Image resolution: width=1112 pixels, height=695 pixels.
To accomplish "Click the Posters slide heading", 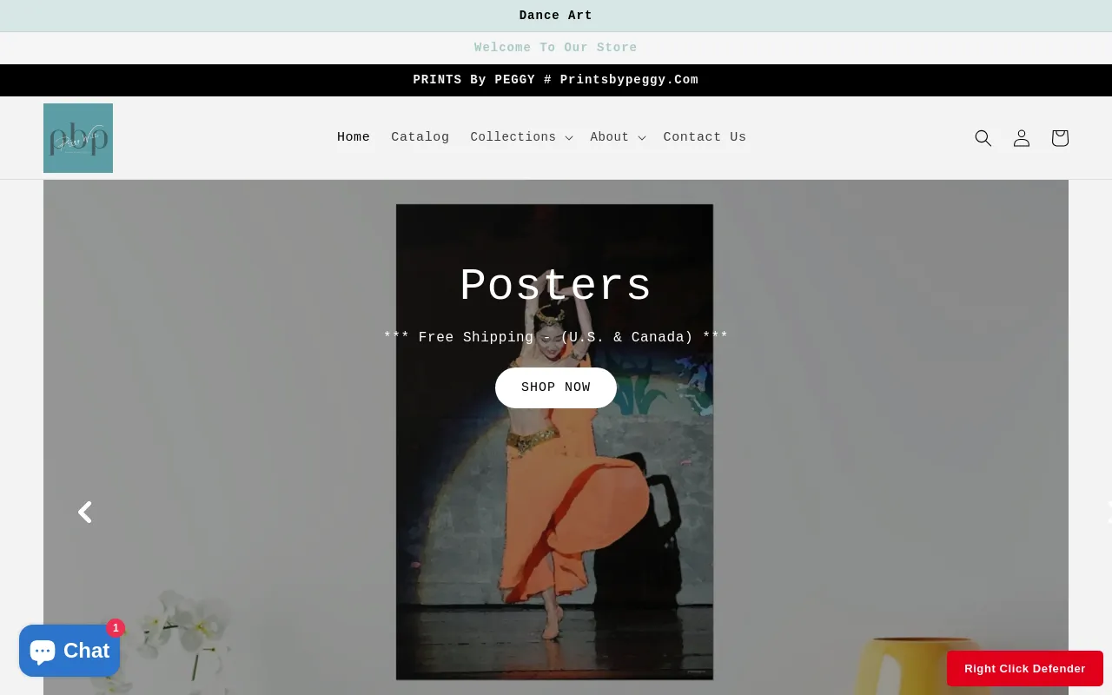I will (556, 286).
